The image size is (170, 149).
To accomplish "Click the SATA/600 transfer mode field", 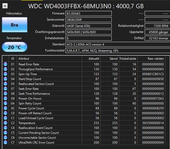I will (89, 32).
